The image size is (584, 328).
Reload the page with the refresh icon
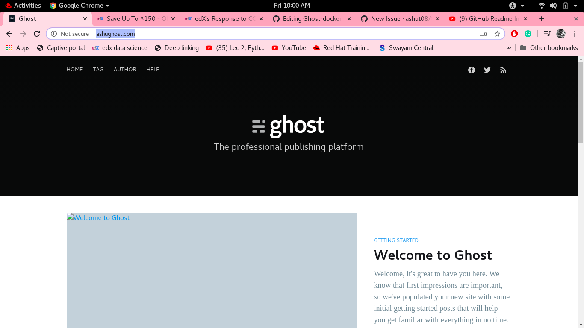37,34
